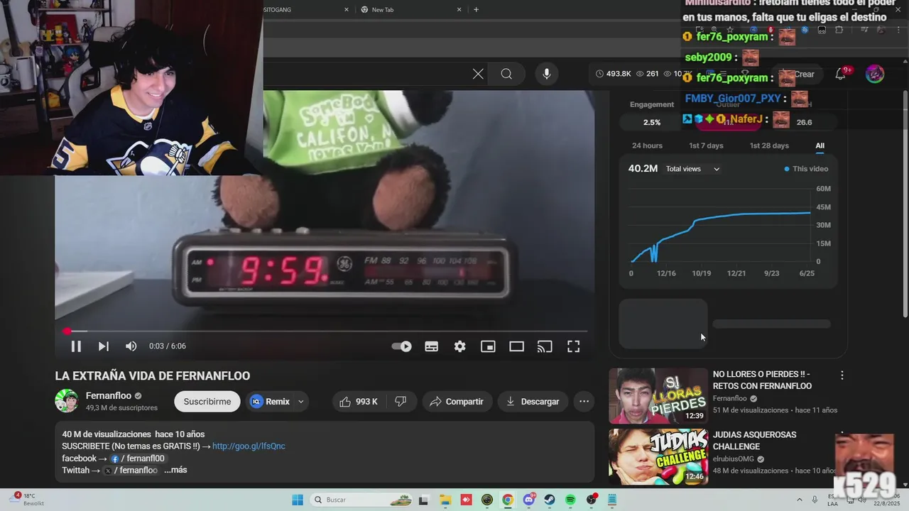909x511 pixels.
Task: Start voice search with microphone
Action: click(546, 74)
